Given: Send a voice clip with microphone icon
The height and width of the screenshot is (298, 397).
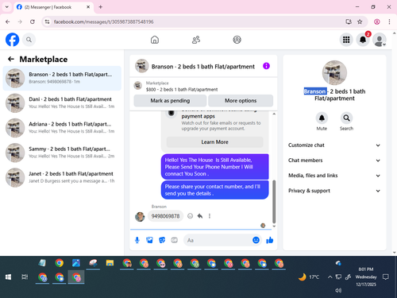Looking at the screenshot, I should click(x=137, y=240).
